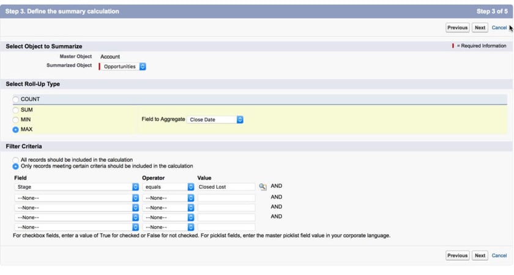The image size is (514, 275).
Task: Open the Field to Aggregate Close Date dropdown
Action: (x=215, y=120)
